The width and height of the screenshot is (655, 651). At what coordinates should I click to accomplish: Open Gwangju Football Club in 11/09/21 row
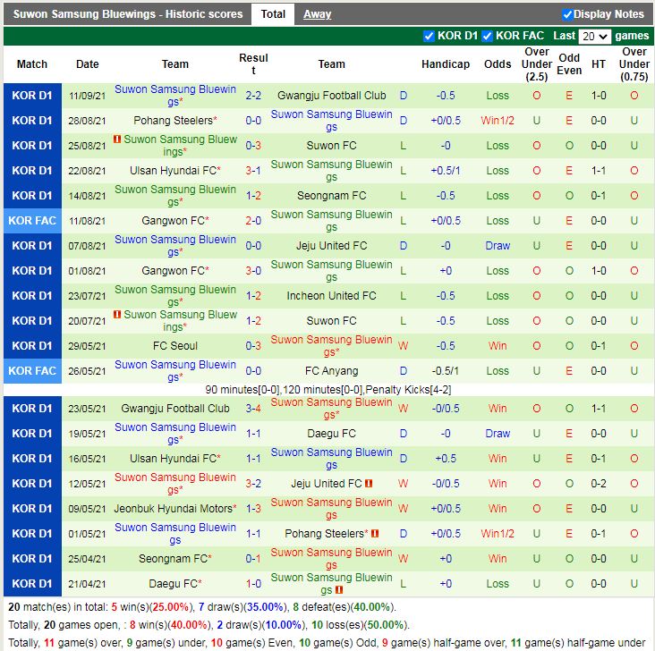[x=331, y=96]
